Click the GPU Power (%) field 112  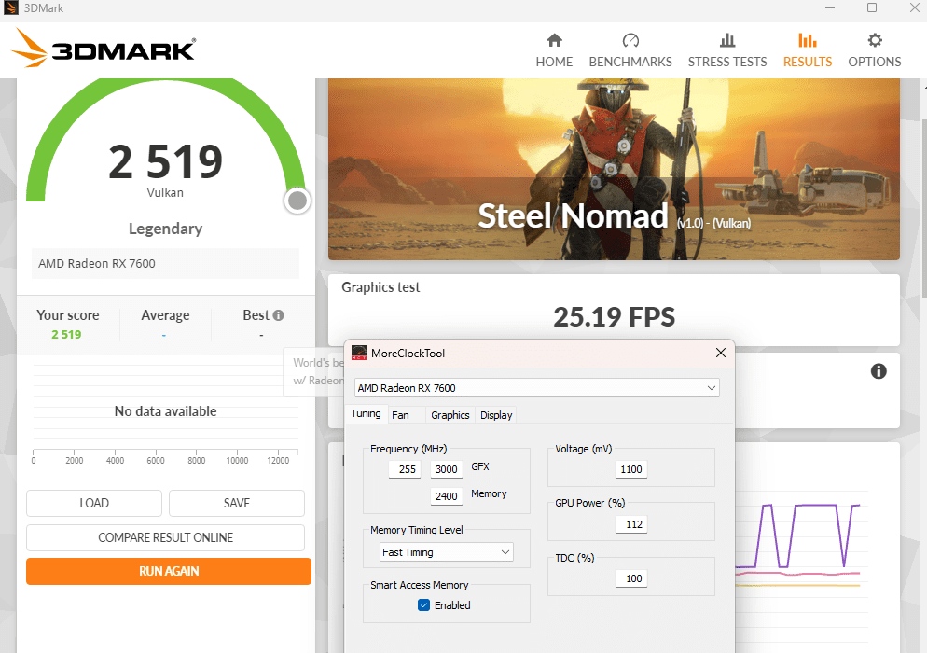pyautogui.click(x=630, y=524)
